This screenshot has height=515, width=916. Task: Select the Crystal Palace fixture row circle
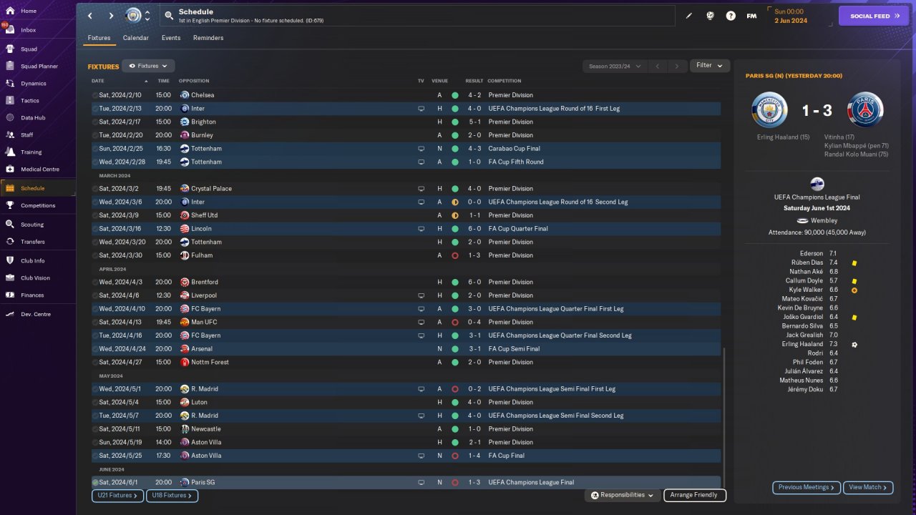pyautogui.click(x=95, y=189)
